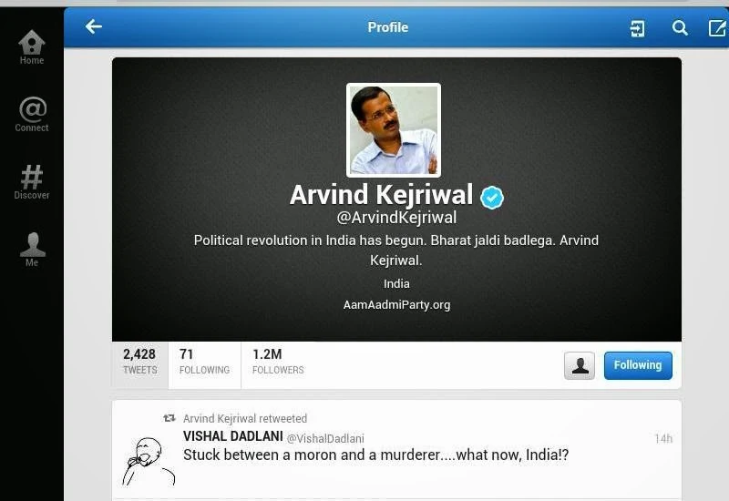Click Arvind Kejriwal's profile photo
The image size is (729, 501).
[x=394, y=130]
